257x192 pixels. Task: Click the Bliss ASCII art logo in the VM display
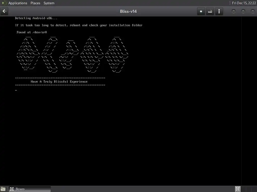pyautogui.click(x=73, y=54)
